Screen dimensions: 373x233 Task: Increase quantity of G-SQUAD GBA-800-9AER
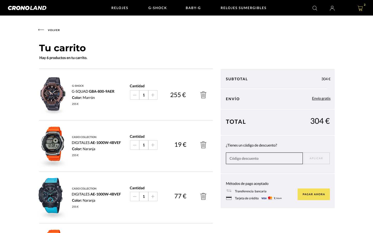(153, 95)
